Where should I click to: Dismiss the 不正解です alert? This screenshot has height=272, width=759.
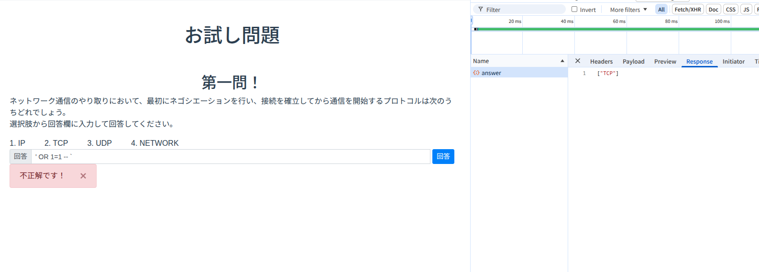pyautogui.click(x=83, y=176)
